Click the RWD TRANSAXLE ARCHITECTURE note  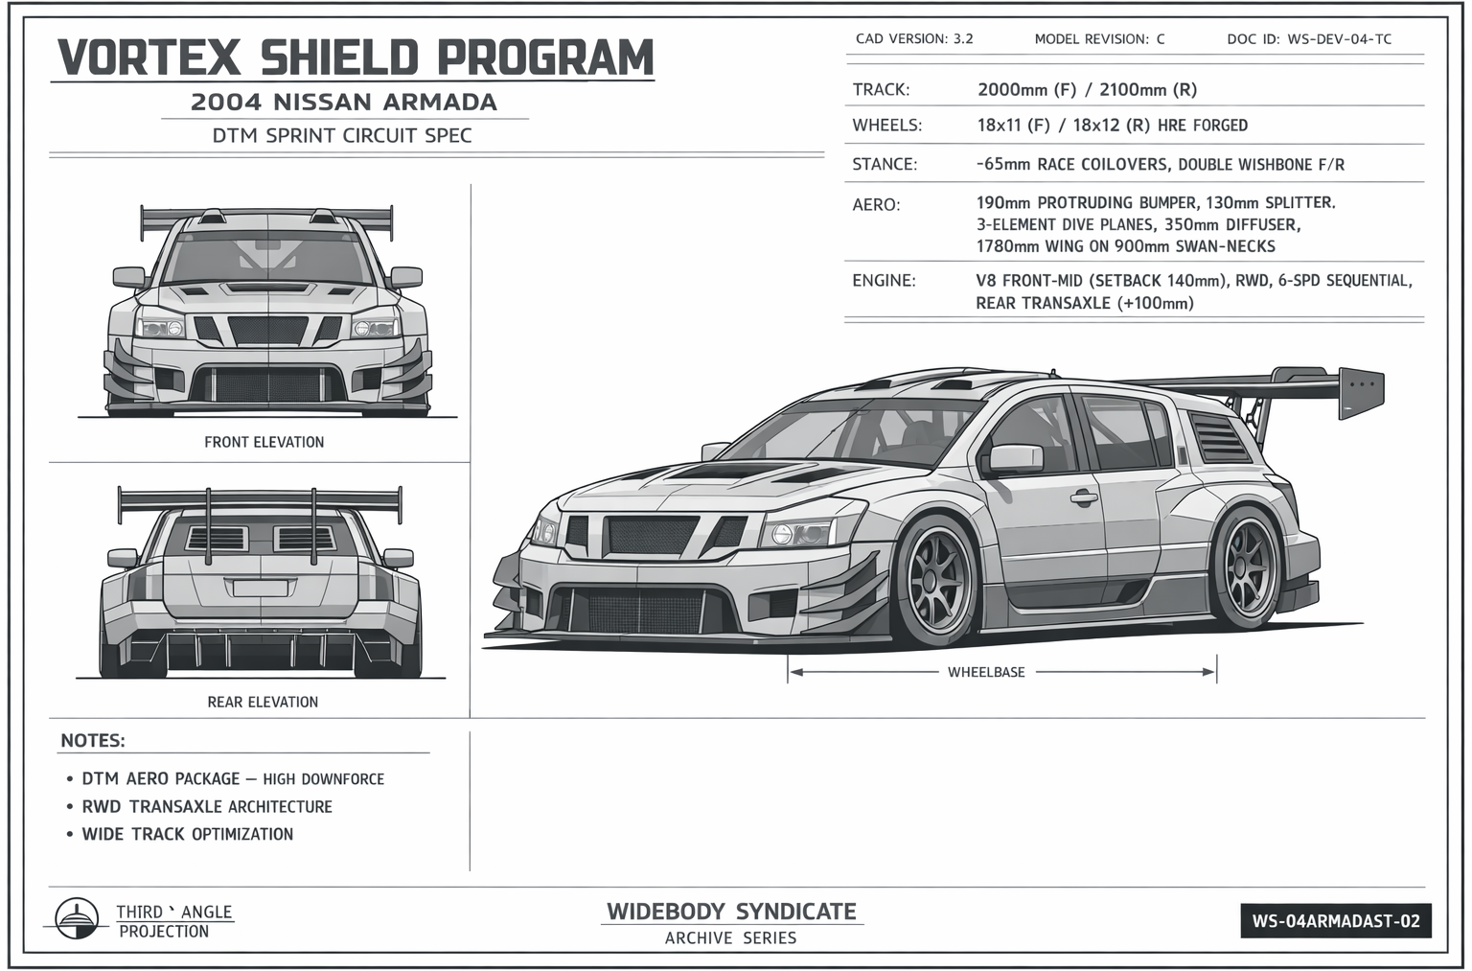[x=207, y=807]
